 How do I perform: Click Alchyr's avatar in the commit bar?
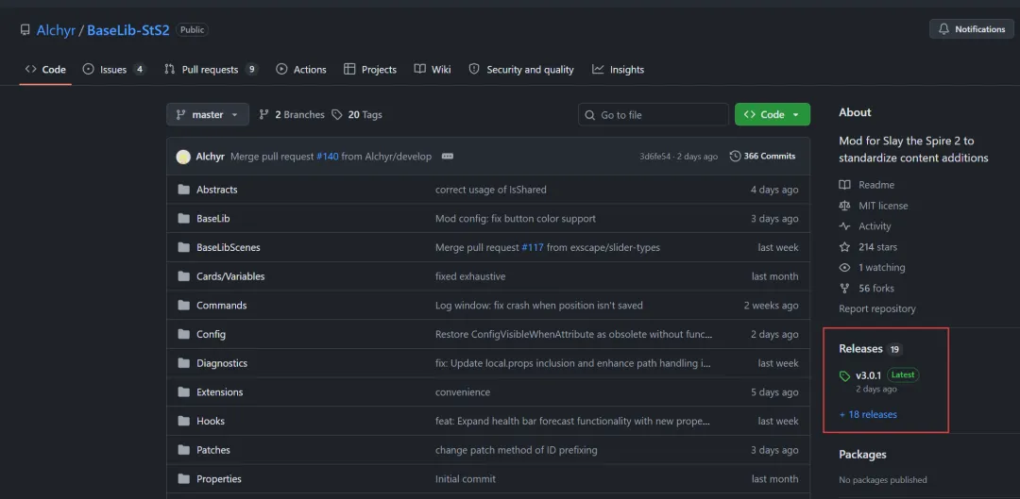coord(183,157)
